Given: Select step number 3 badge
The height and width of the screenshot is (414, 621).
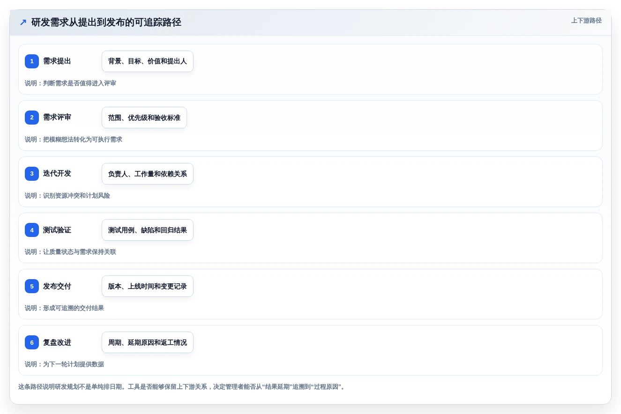Looking at the screenshot, I should click(x=32, y=174).
